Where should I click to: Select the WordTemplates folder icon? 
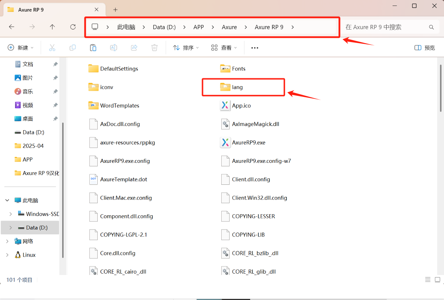click(93, 105)
